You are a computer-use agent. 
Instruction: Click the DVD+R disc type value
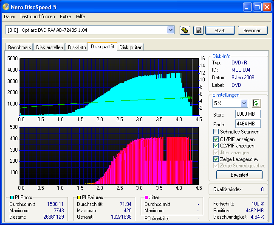(x=239, y=63)
